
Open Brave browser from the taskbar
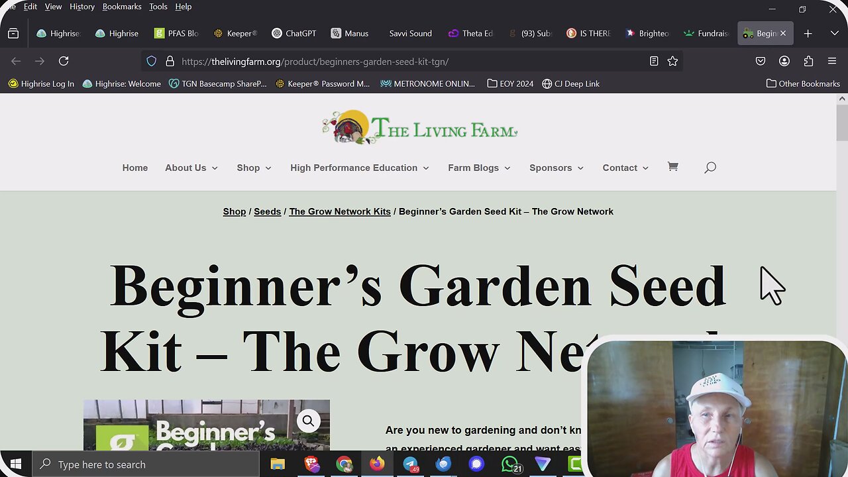(x=311, y=464)
